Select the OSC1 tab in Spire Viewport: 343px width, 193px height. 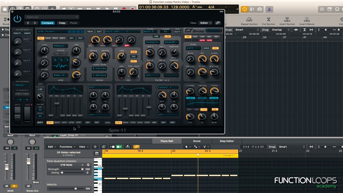point(41,38)
